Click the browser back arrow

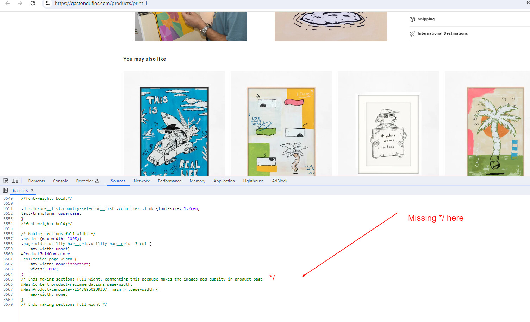(7, 3)
